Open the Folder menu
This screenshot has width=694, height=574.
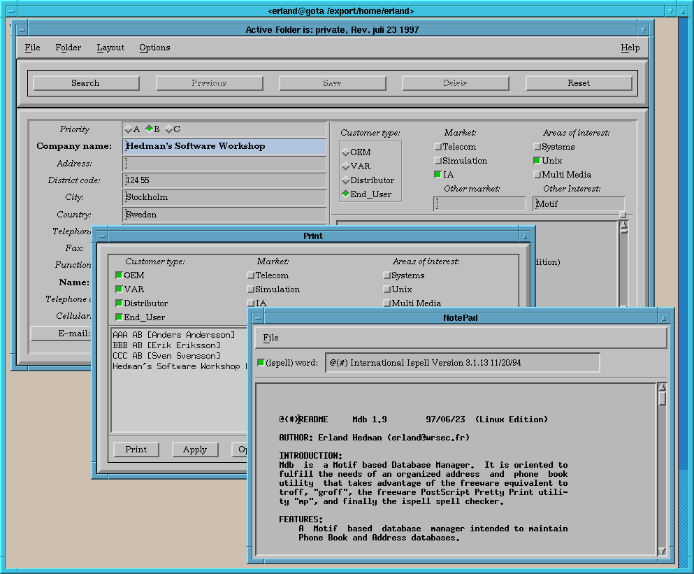click(68, 48)
